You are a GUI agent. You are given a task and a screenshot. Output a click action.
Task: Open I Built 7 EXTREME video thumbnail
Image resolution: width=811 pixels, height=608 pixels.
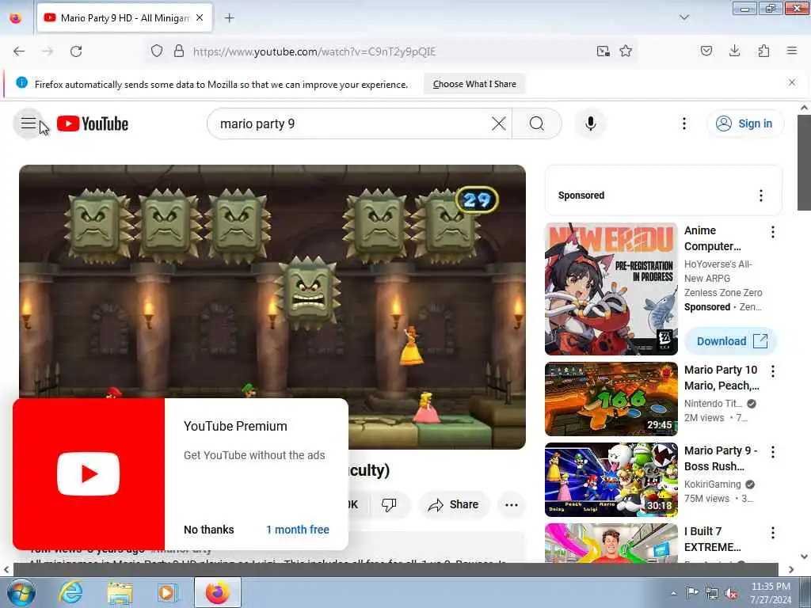tap(611, 543)
